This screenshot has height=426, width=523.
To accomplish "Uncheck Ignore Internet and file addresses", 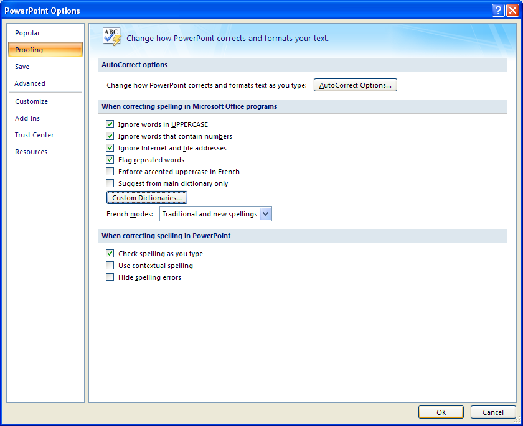I will [x=110, y=147].
